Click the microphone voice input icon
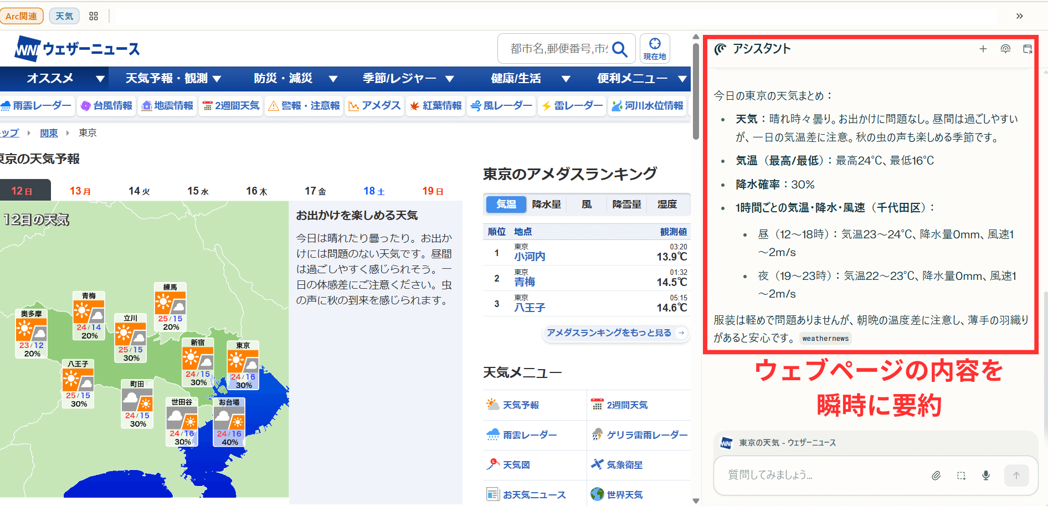Screen dimensions: 1048x506 tap(986, 476)
